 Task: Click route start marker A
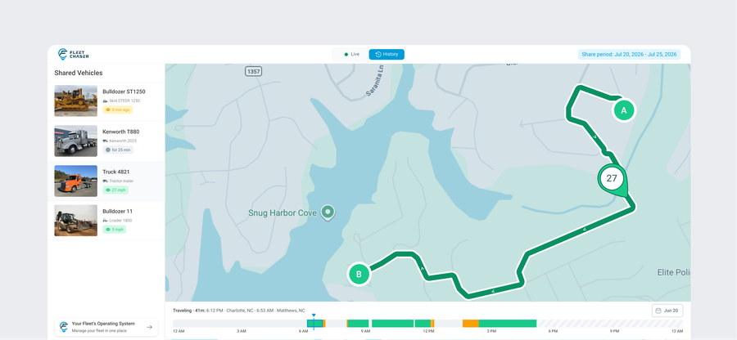(x=624, y=110)
